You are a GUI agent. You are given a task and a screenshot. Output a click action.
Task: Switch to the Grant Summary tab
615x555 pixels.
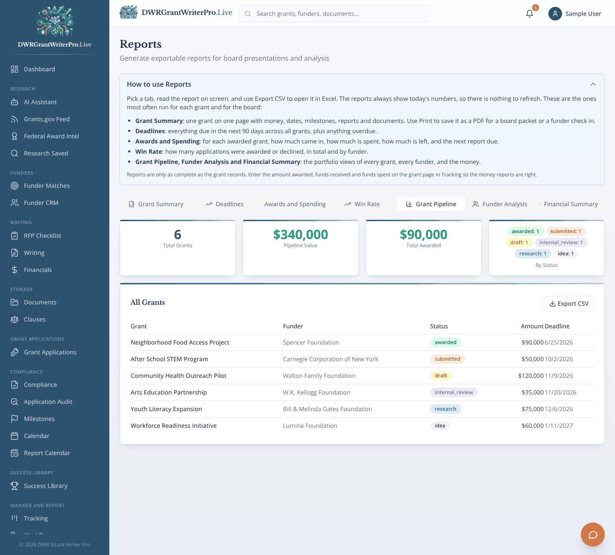coord(156,204)
